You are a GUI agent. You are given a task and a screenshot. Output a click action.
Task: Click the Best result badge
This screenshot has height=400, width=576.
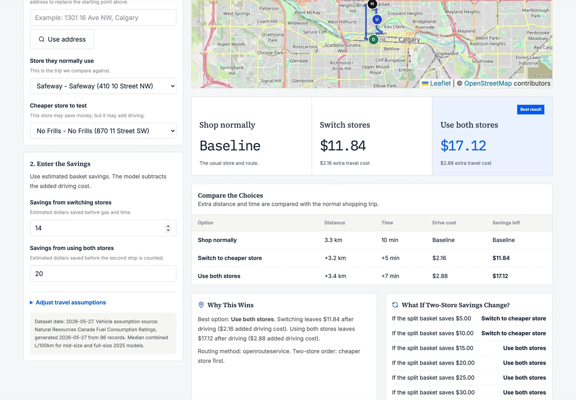point(530,110)
